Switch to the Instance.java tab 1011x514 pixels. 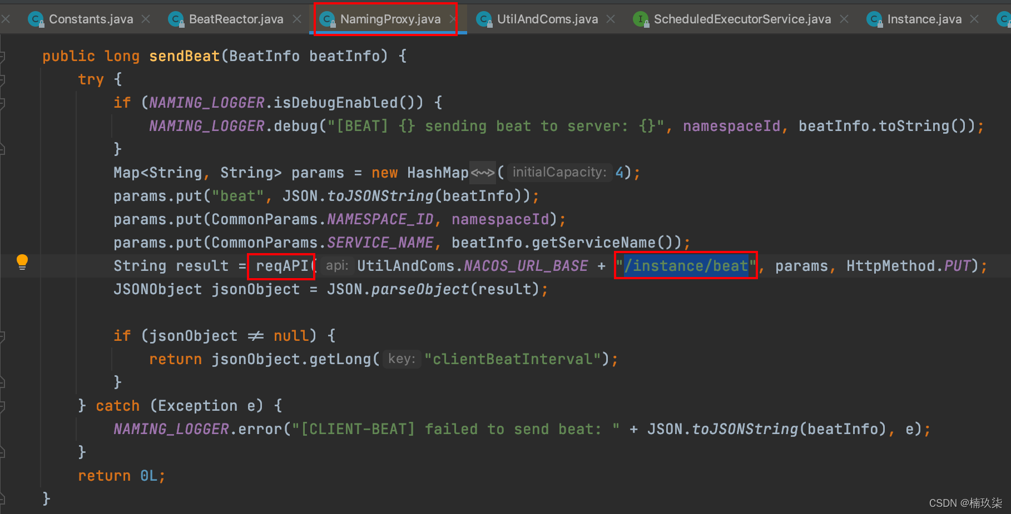924,19
